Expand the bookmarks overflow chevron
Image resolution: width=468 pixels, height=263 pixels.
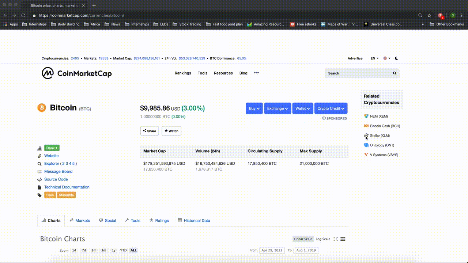423,24
